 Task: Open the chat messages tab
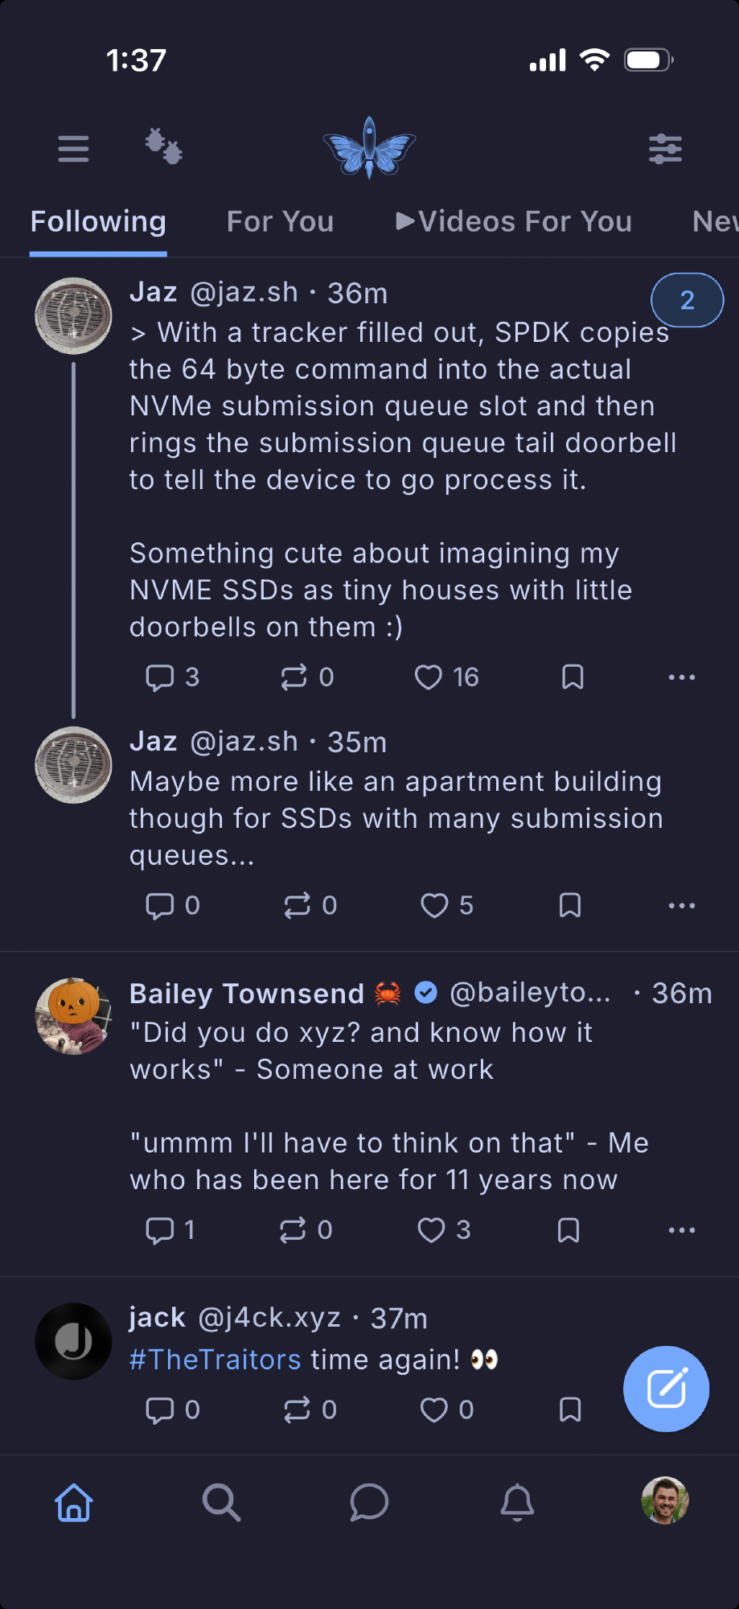[x=369, y=1502]
